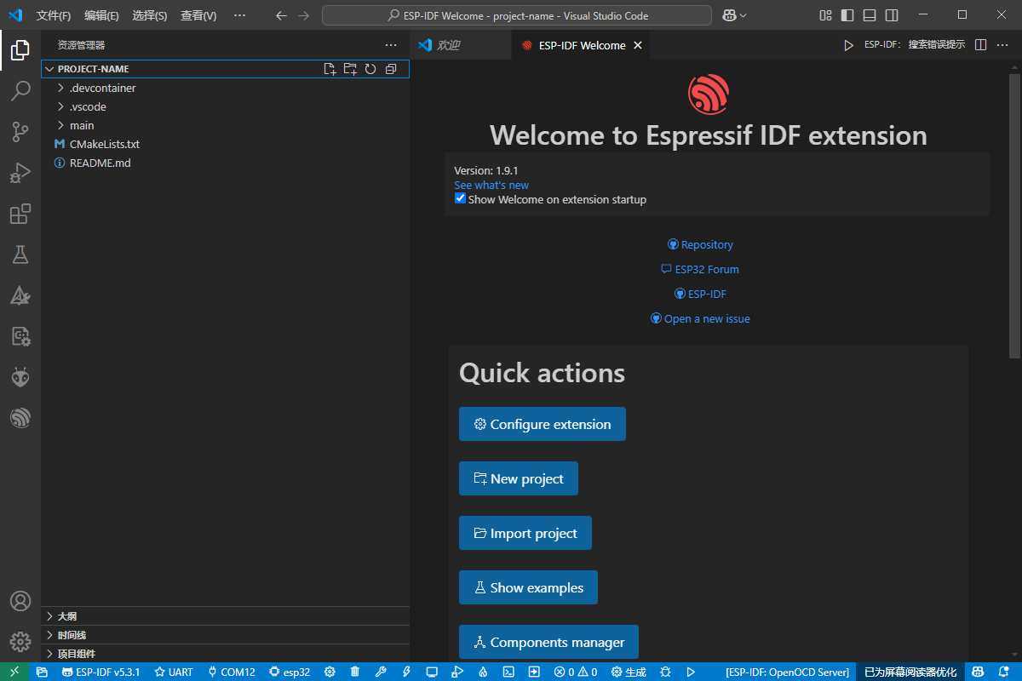
Task: Open the Run and Debug view
Action: [20, 173]
